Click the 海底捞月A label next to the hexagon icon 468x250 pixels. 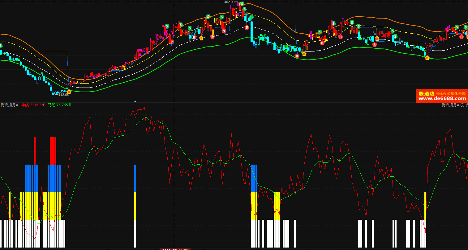tap(451, 105)
